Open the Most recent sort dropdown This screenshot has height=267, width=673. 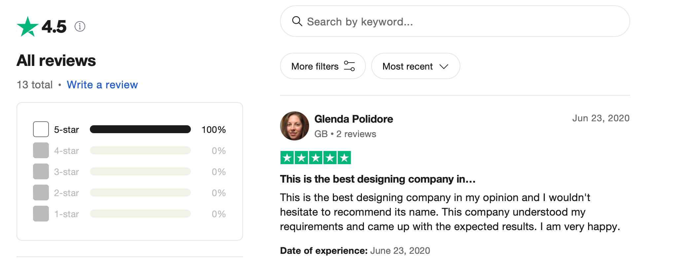(x=407, y=66)
